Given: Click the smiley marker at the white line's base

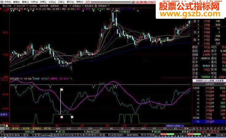Looking at the screenshot, I should (62, 117).
